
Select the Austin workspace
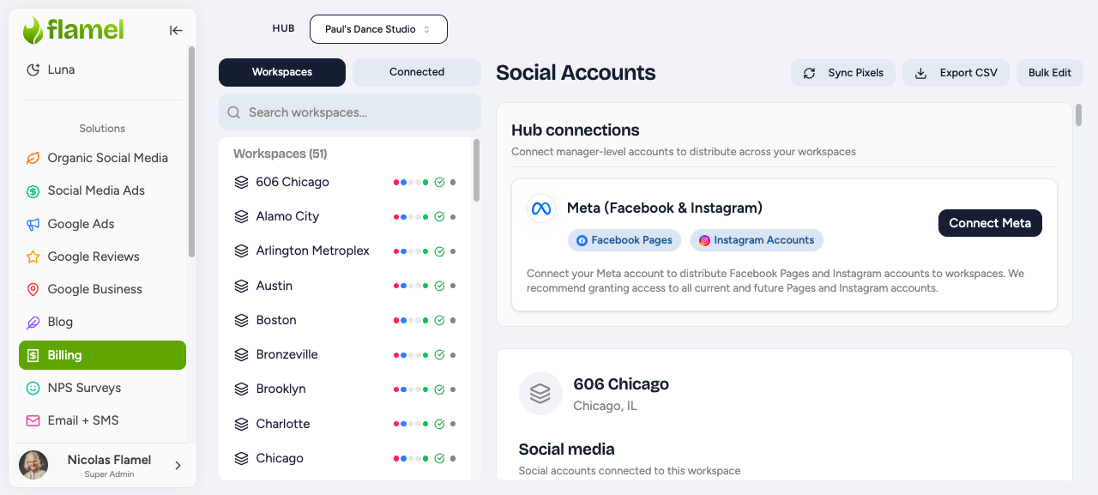345,286
